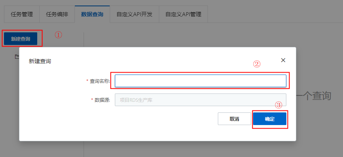Switch to the 任务编排 tab
Screen dimensions: 343x157
(x=57, y=14)
